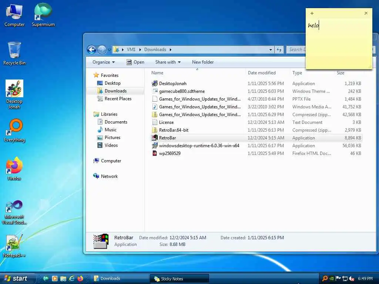Select the Microsoft Visual Studio desktop shortcut
This screenshot has width=379, height=284.
14,212
